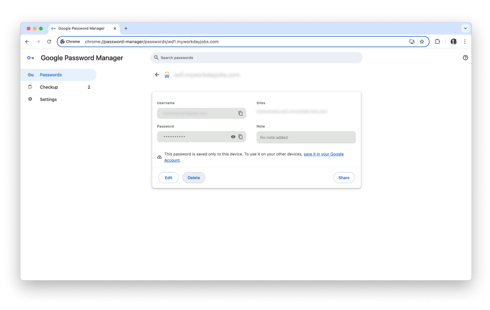Show the hidden password with eye icon
490x310 pixels.
pos(233,137)
